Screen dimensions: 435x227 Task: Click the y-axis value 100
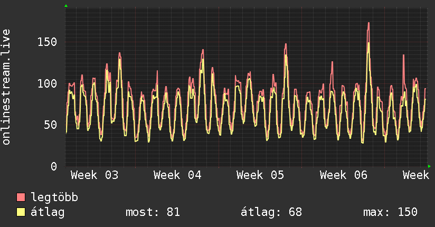click(47, 83)
